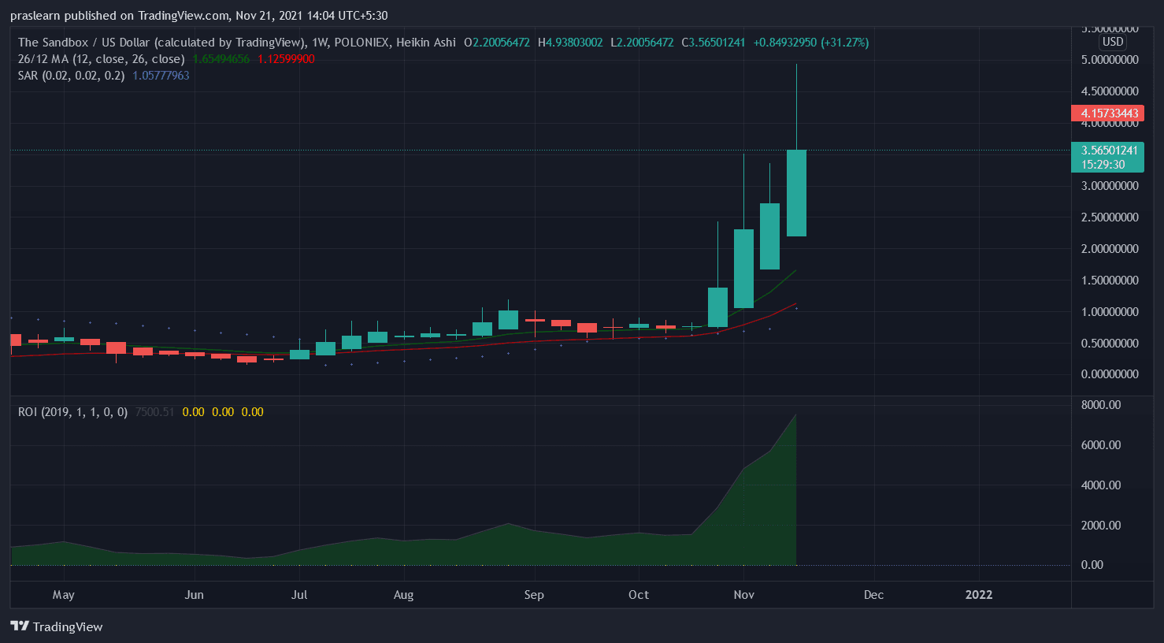Click the red 4.15733443 price label

1109,113
